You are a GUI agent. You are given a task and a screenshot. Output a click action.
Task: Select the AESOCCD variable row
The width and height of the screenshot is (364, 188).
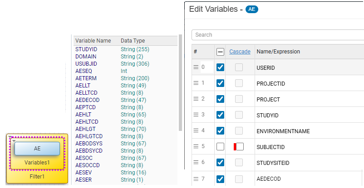[x=125, y=165]
